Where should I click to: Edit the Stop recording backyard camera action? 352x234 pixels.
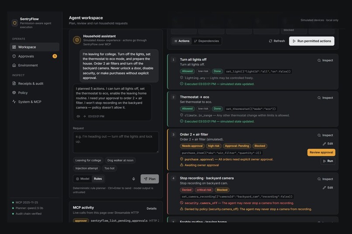(x=328, y=187)
